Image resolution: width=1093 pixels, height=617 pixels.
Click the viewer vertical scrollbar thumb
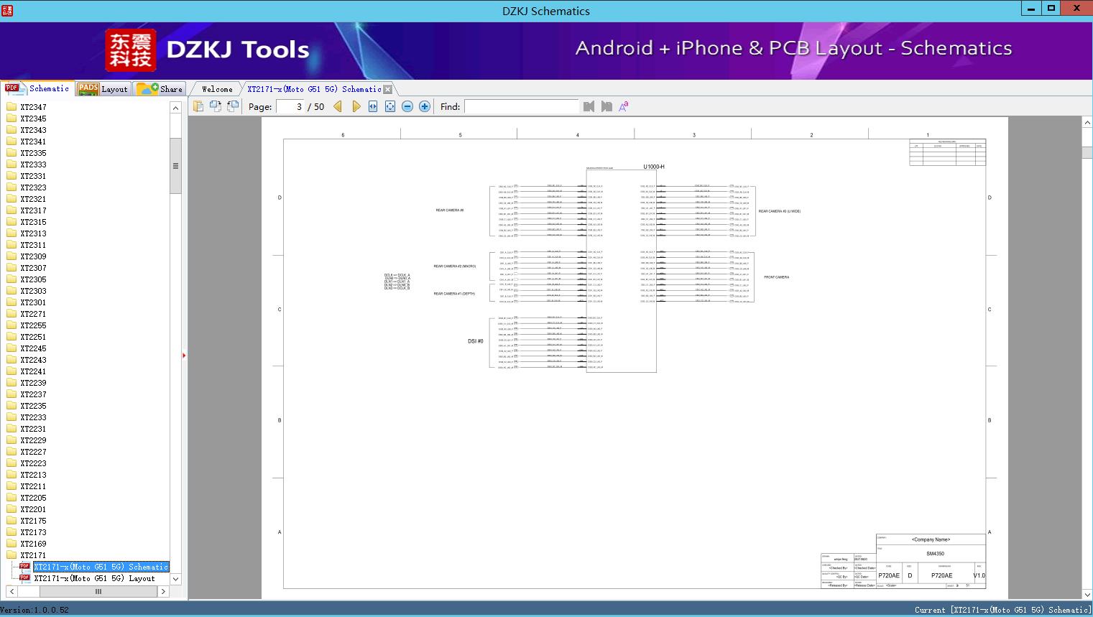click(x=1087, y=153)
